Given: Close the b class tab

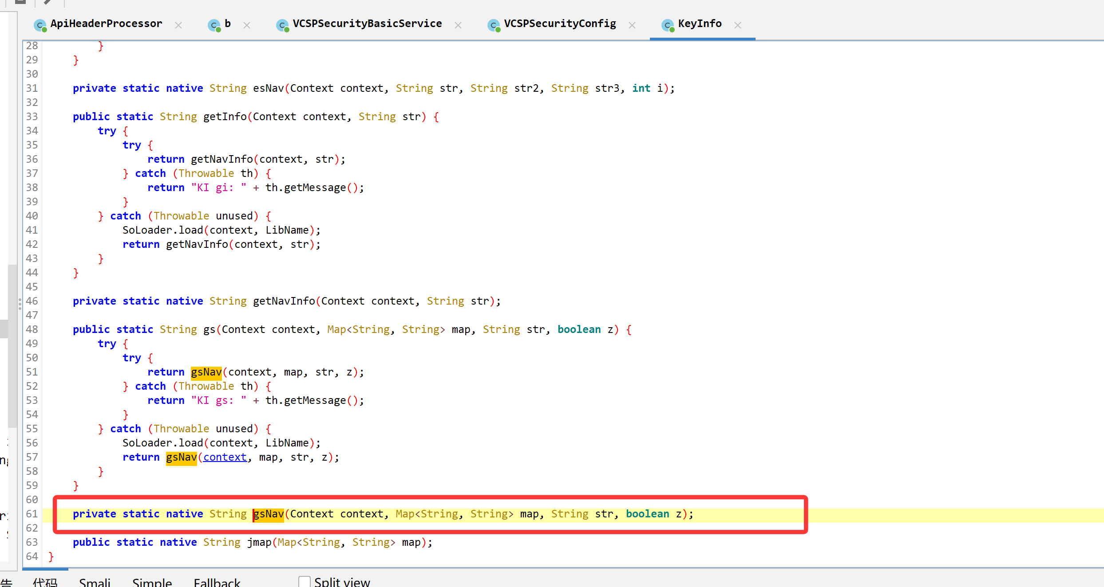Looking at the screenshot, I should click(x=247, y=25).
